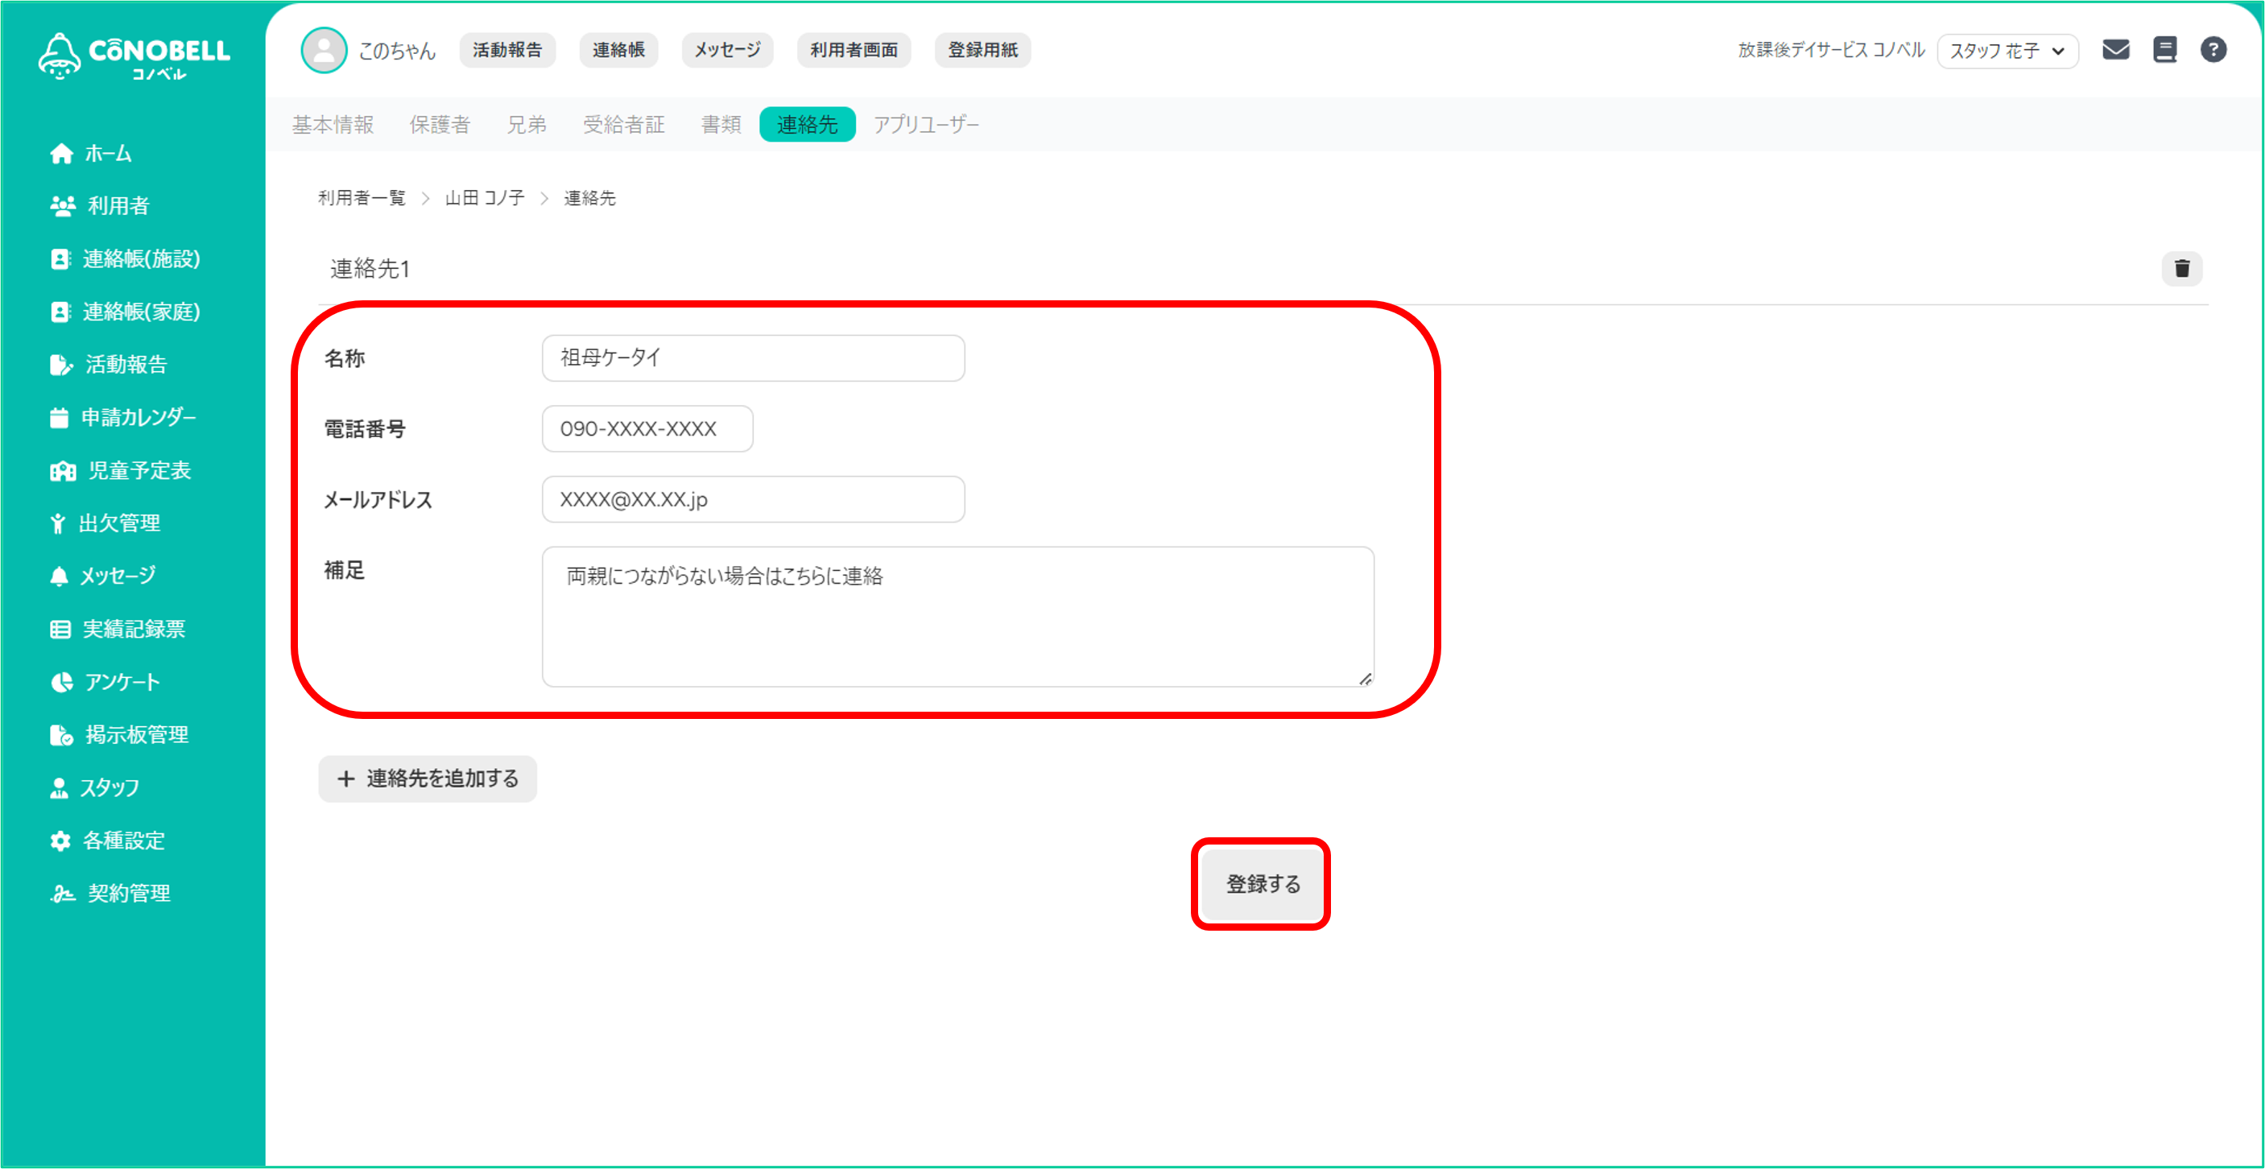This screenshot has height=1169, width=2265.
Task: Click the 放課後デイサービス コノベル label
Action: point(1832,50)
